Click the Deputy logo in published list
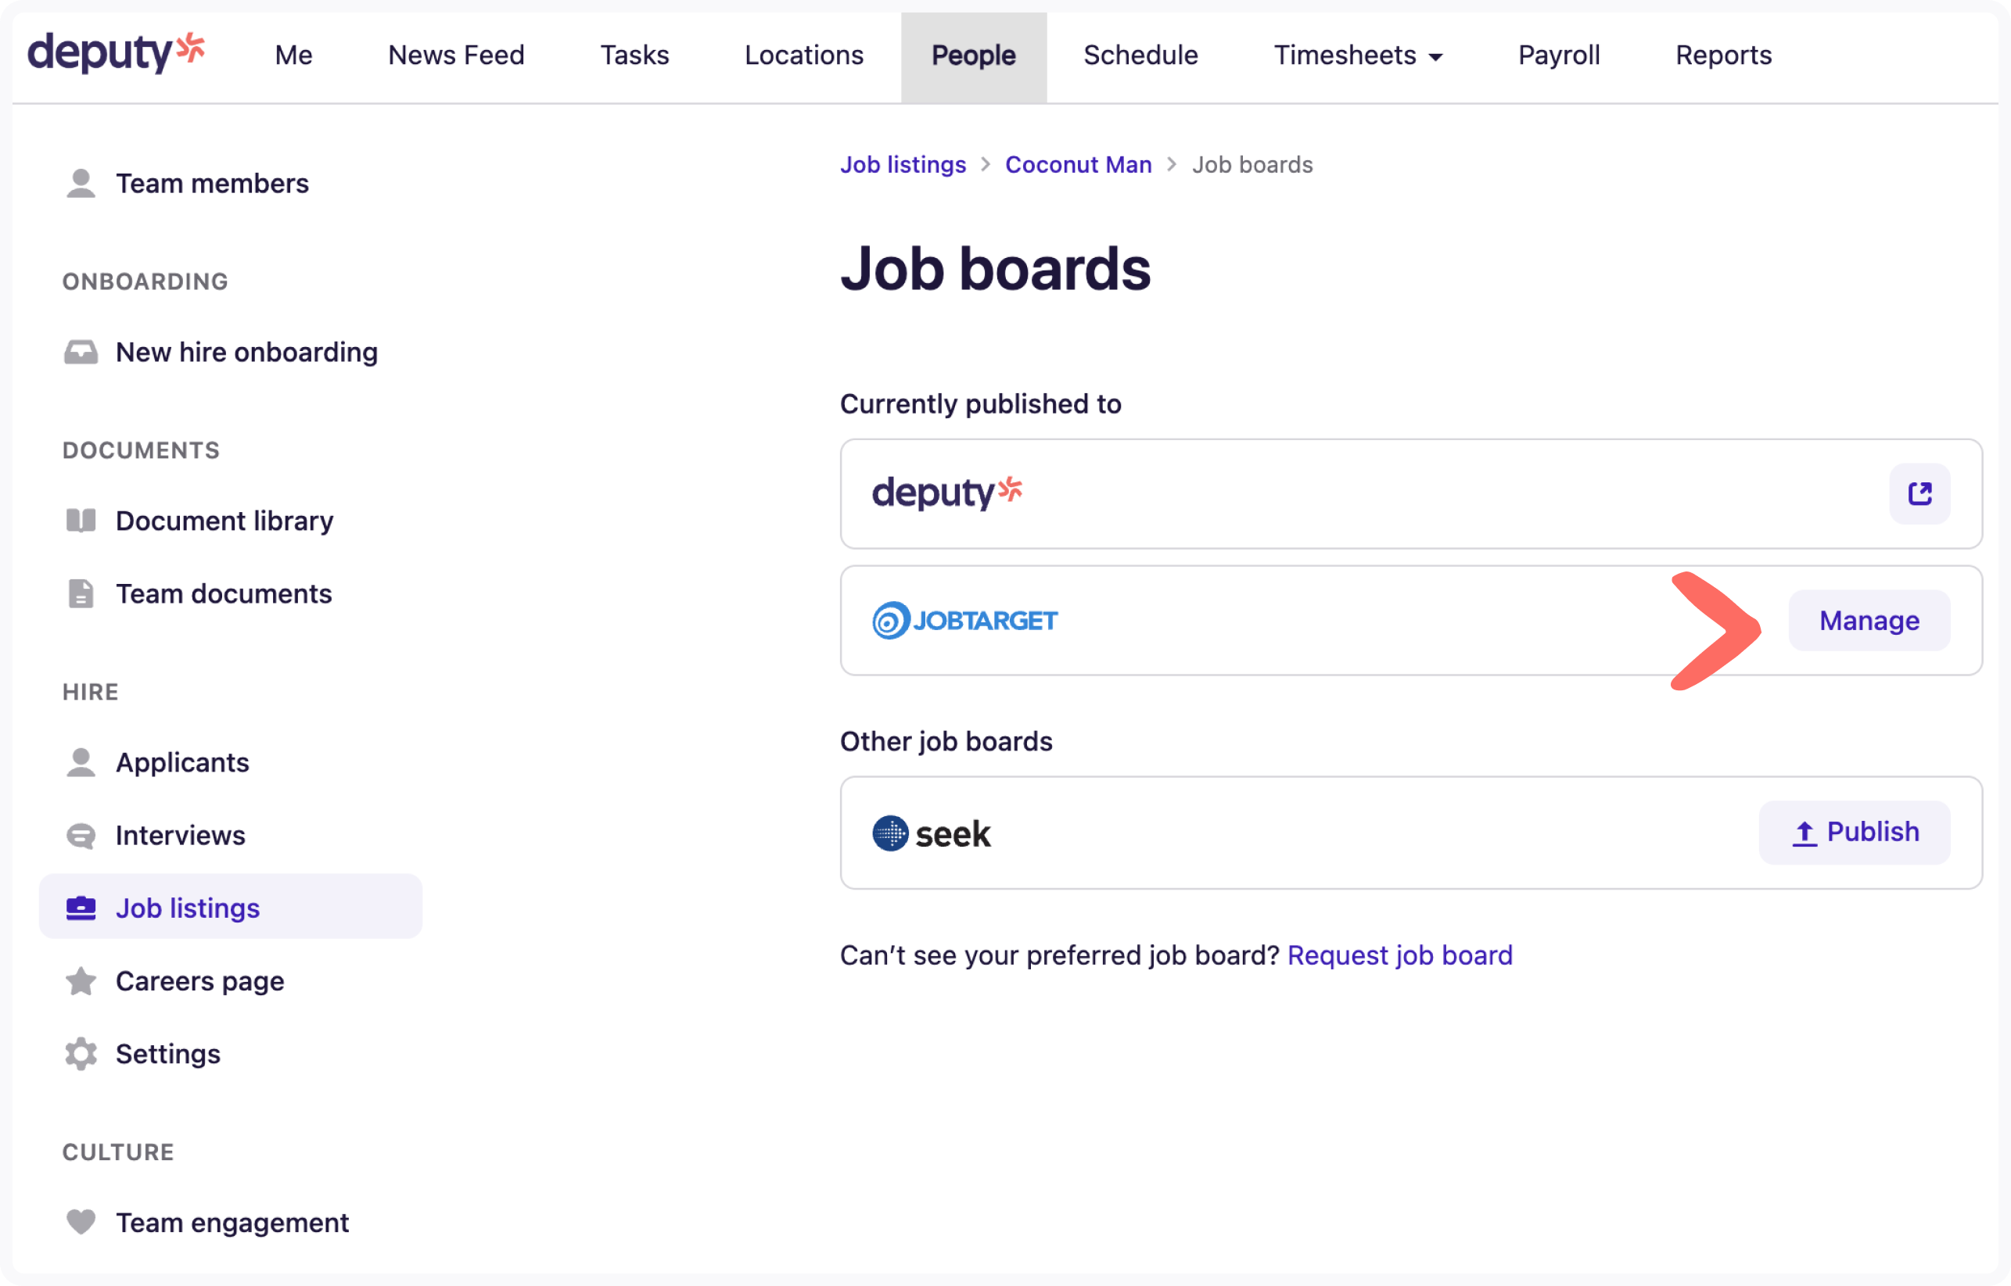 coord(946,493)
